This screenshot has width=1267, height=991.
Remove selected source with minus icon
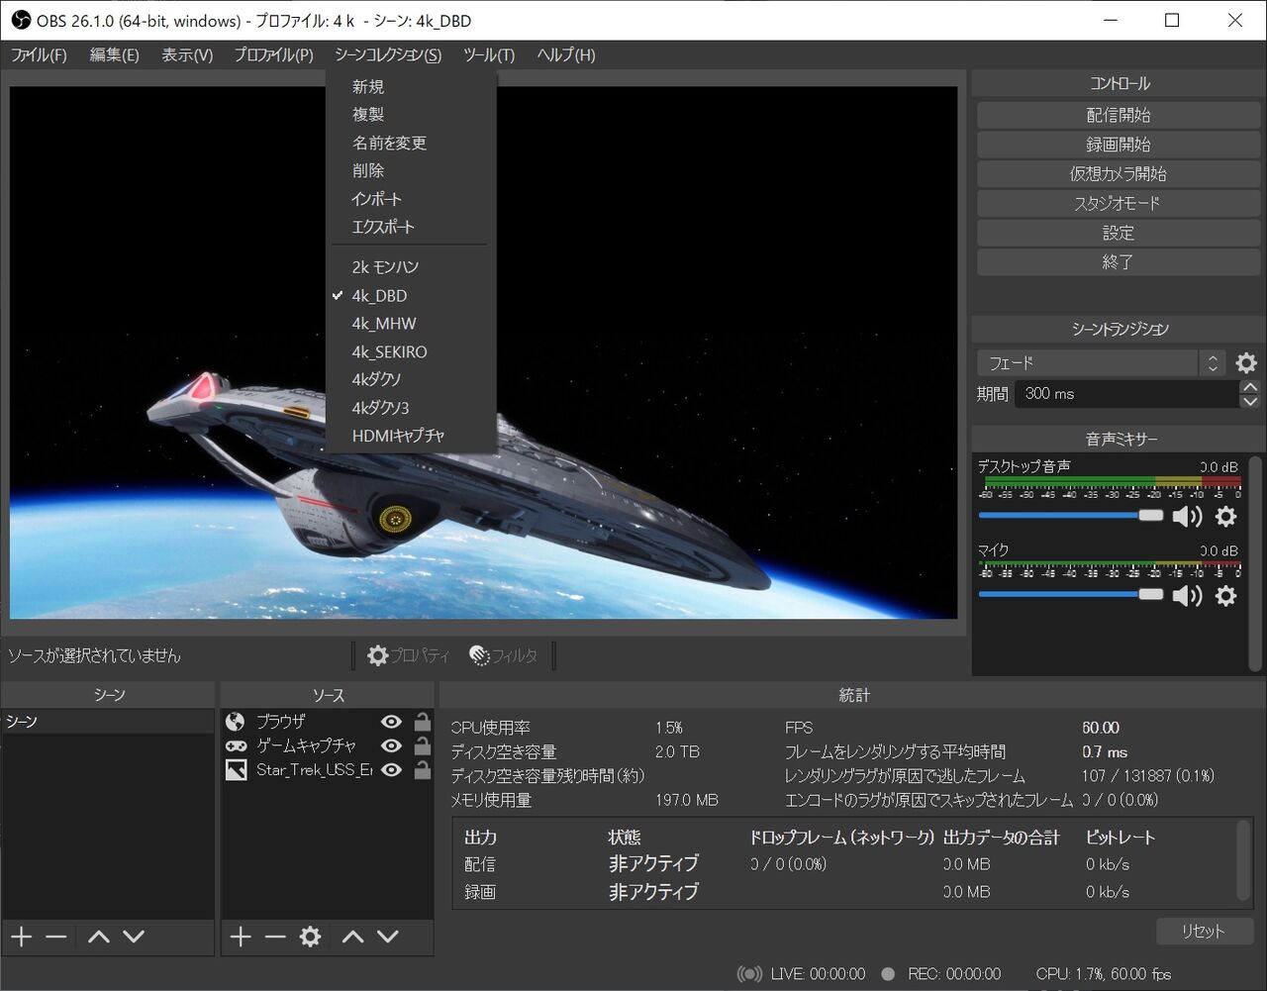(x=275, y=937)
